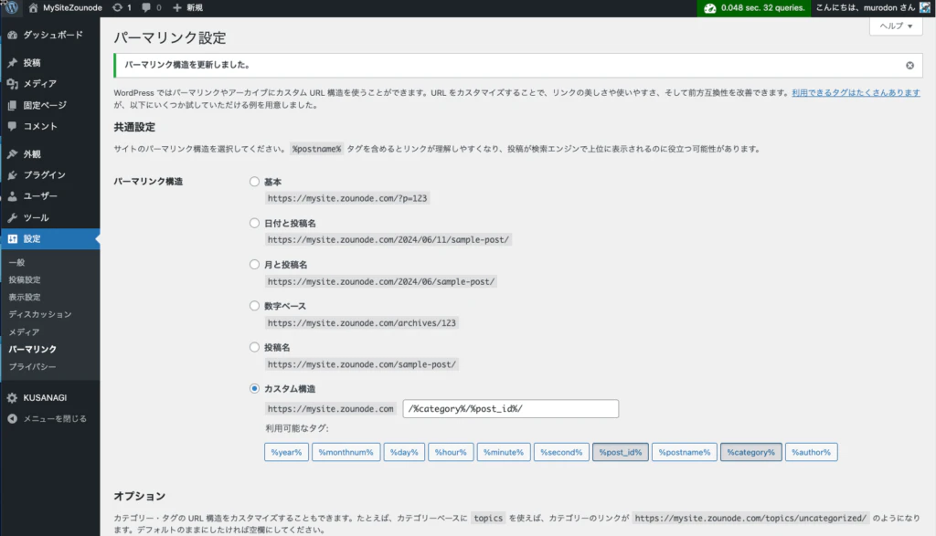This screenshot has height=536, width=936.
Task: Click the プラグイン plugin icon
Action: tap(13, 175)
